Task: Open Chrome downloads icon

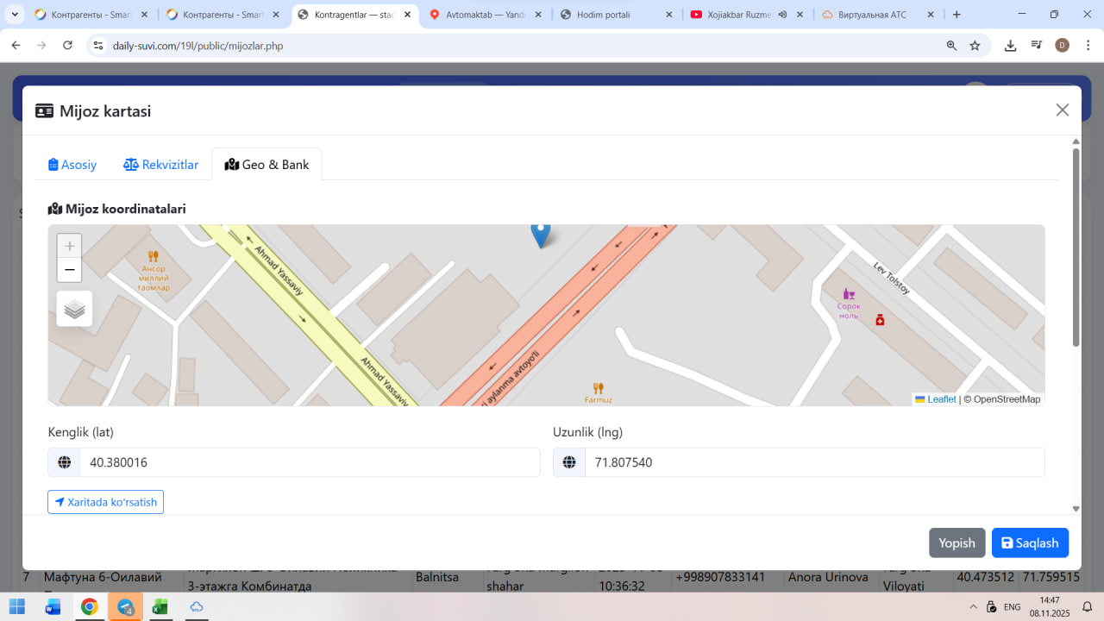Action: (x=1010, y=46)
